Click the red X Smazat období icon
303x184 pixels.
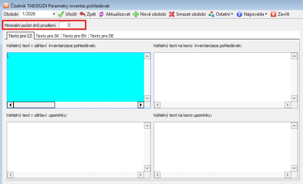coord(172,14)
